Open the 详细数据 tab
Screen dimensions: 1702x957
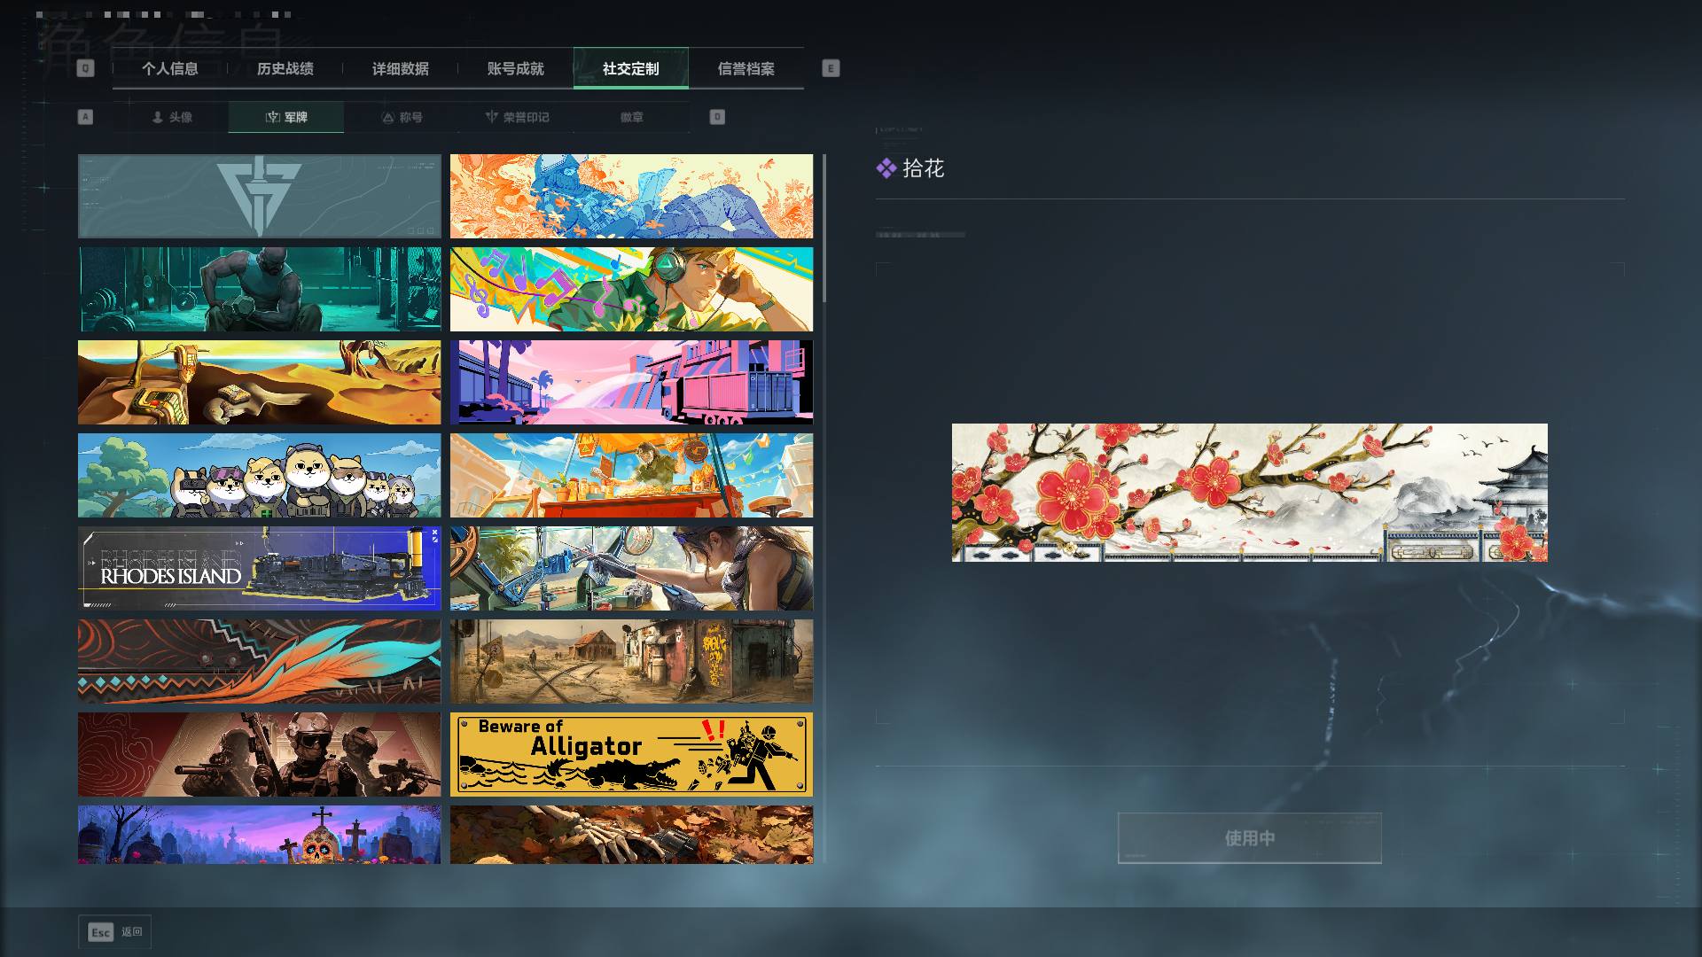pos(400,68)
